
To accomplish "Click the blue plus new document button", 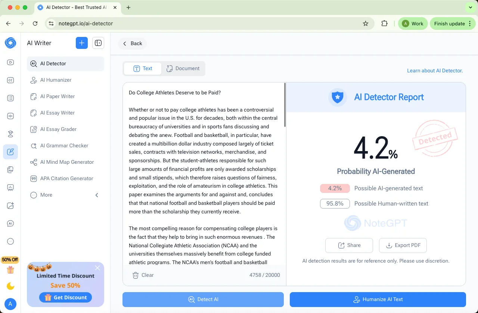I will pyautogui.click(x=82, y=43).
